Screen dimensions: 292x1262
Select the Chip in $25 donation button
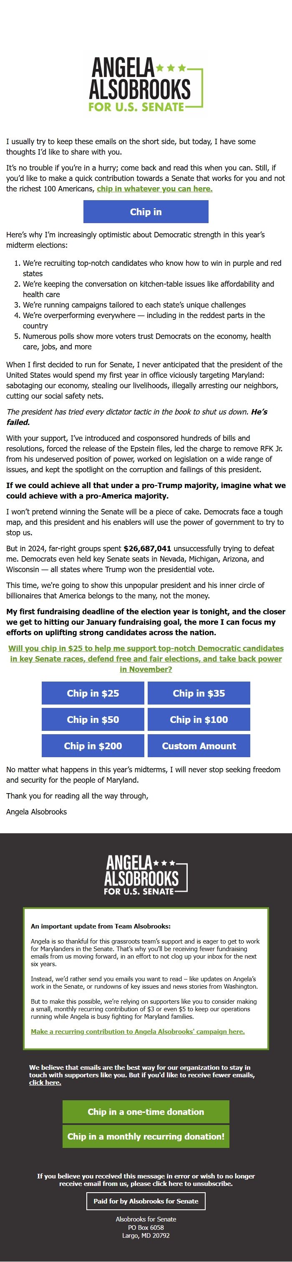93,693
